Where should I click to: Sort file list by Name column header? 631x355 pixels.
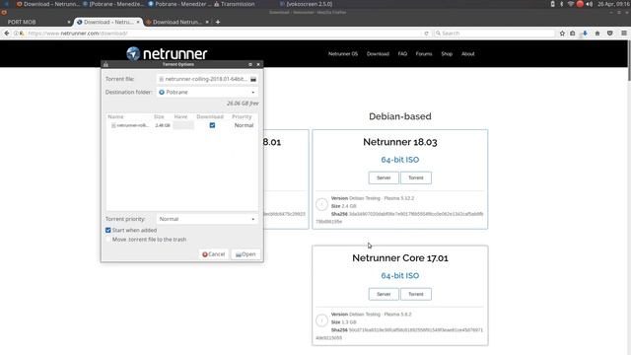(x=115, y=116)
